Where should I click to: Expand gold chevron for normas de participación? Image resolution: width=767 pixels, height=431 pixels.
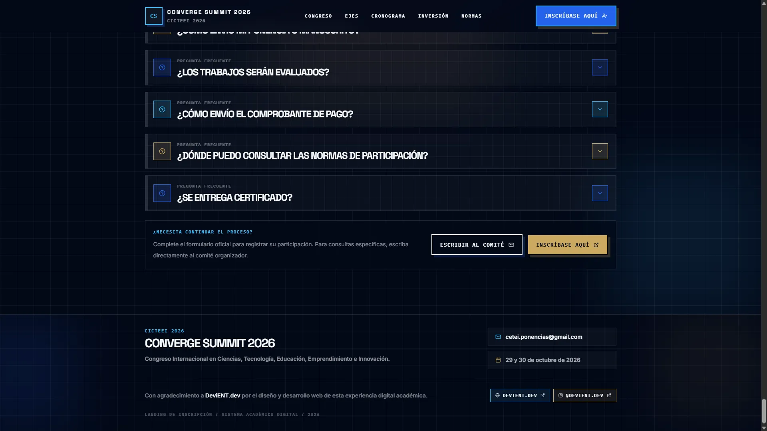pyautogui.click(x=600, y=151)
